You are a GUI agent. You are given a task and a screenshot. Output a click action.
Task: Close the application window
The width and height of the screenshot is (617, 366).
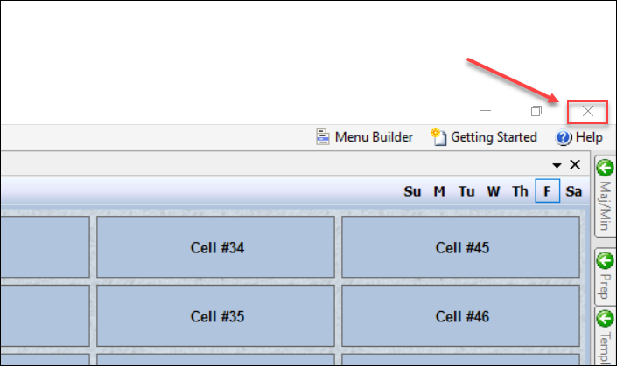pyautogui.click(x=587, y=112)
